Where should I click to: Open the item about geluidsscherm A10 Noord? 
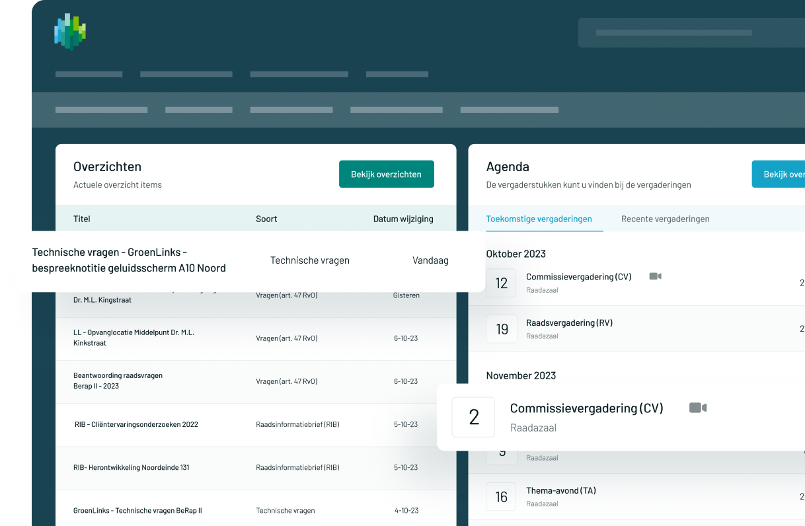point(129,260)
